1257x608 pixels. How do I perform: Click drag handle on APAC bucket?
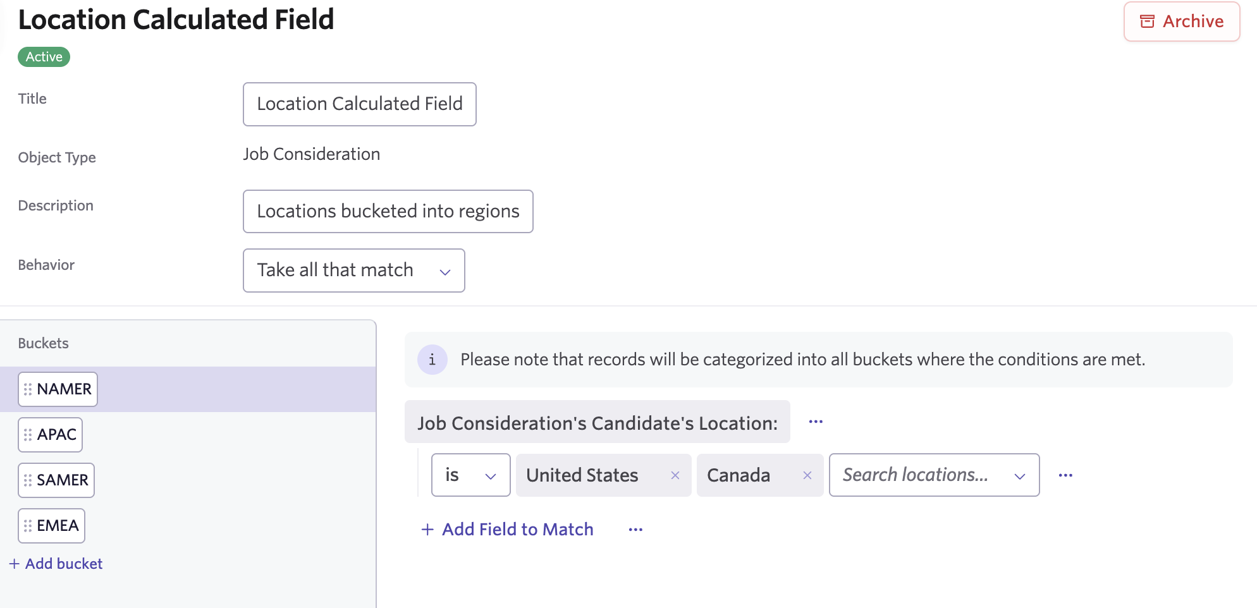point(28,435)
